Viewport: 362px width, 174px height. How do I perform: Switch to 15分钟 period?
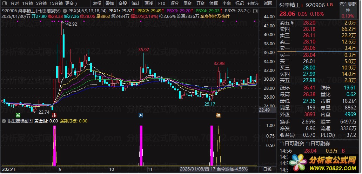click(x=56, y=4)
